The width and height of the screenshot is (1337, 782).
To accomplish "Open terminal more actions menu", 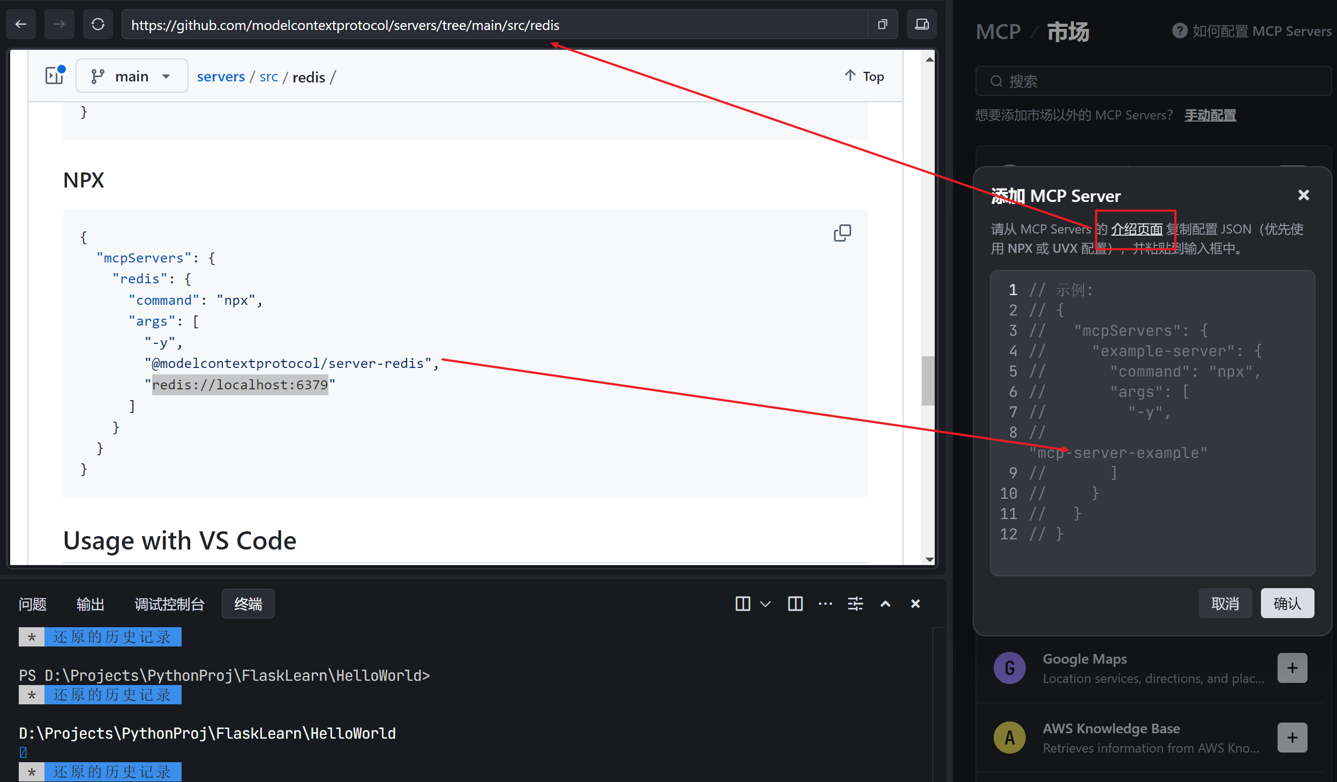I will pos(825,604).
